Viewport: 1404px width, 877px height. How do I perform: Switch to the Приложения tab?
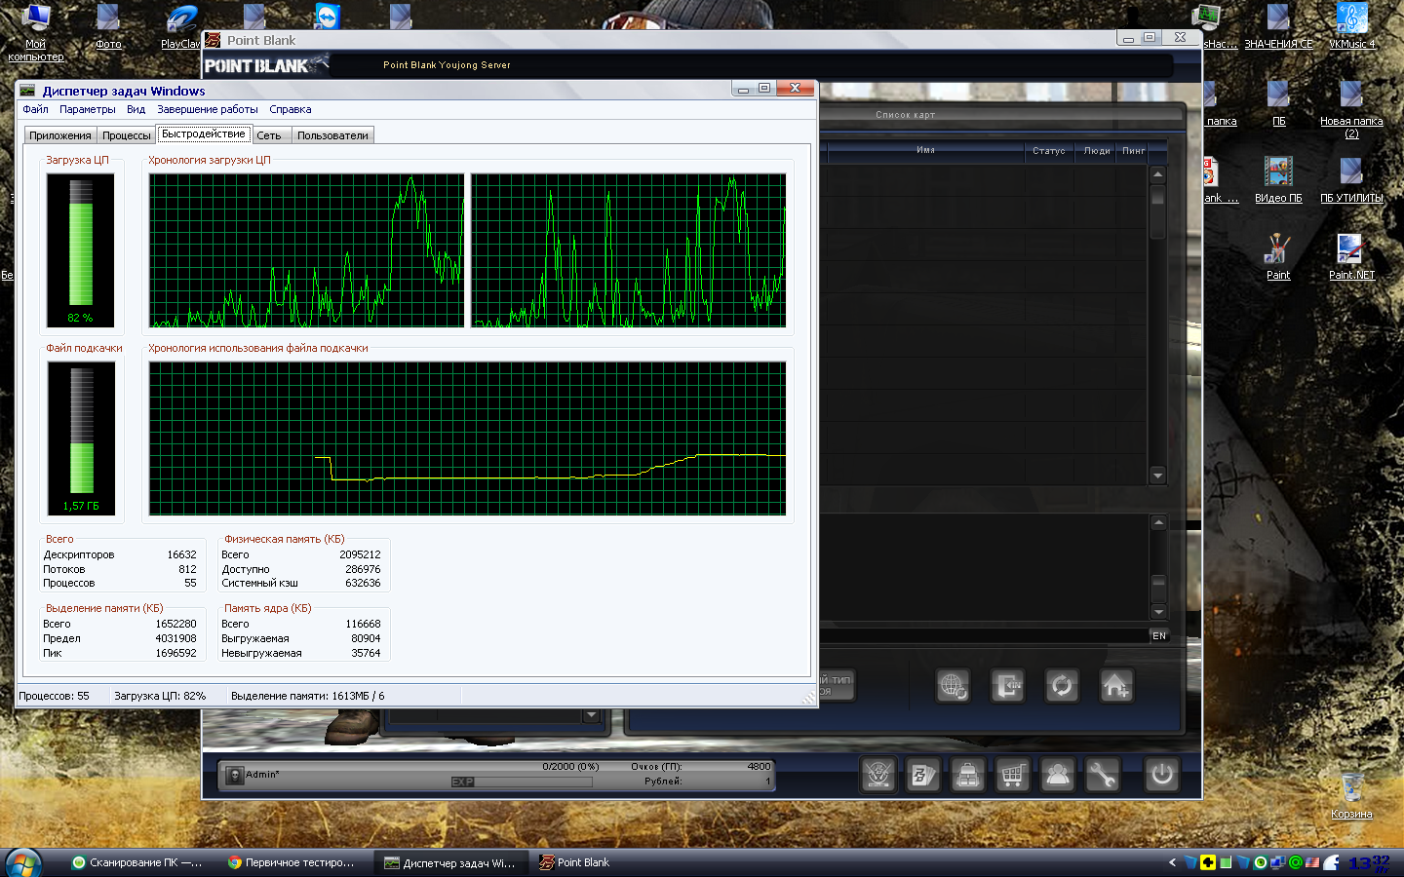coord(60,135)
